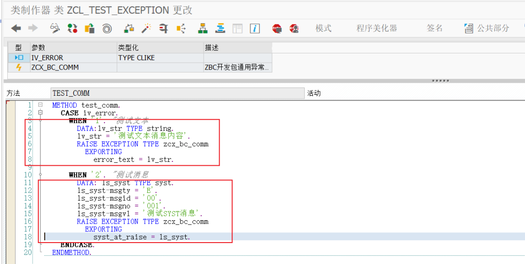Click the 型 column header
Image resolution: width=525 pixels, height=264 pixels.
[19, 48]
